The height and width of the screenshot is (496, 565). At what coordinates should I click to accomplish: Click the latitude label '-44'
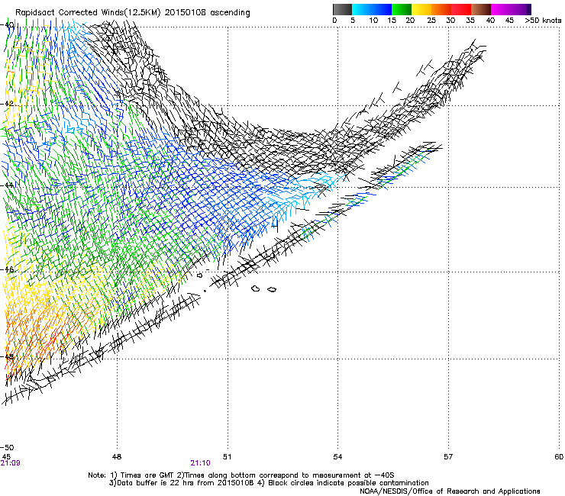7,185
